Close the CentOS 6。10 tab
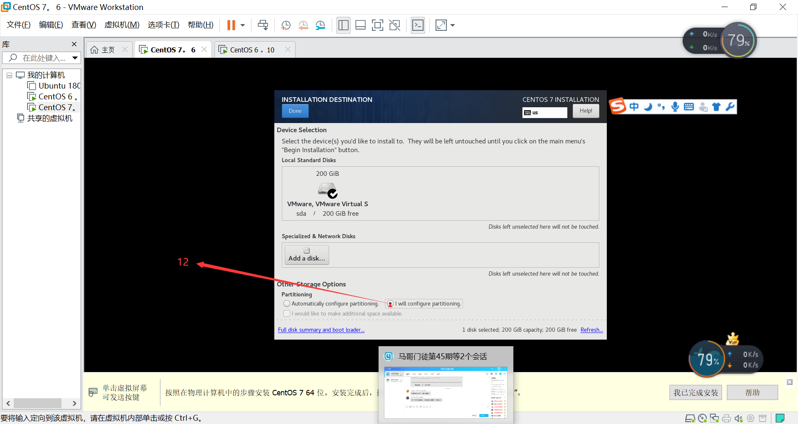The width and height of the screenshot is (798, 424). pyautogui.click(x=288, y=49)
